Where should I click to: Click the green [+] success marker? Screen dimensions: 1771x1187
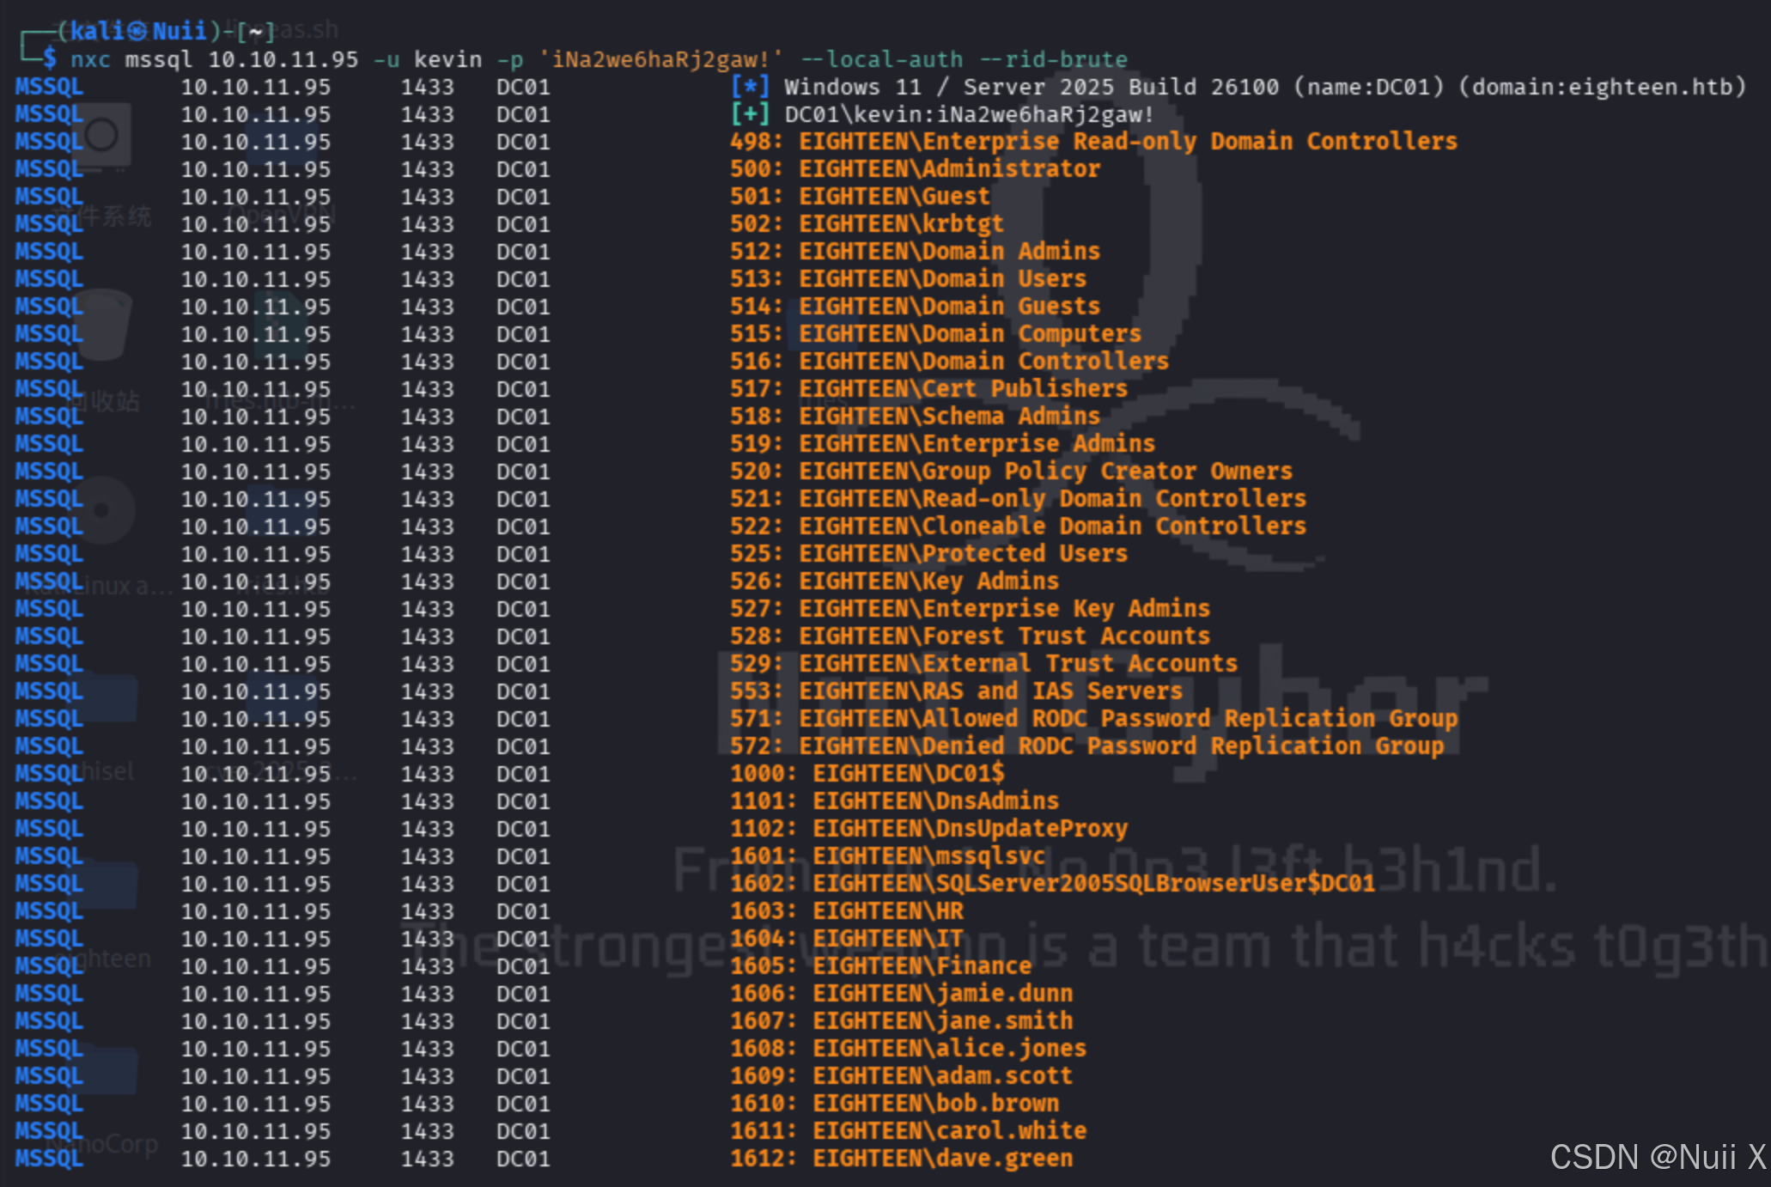pyautogui.click(x=750, y=114)
